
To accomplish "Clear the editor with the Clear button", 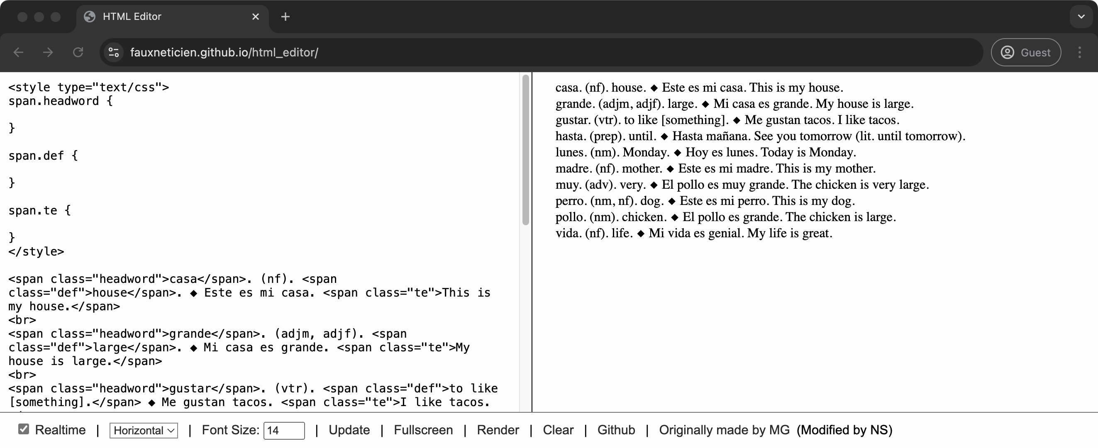I will coord(558,430).
